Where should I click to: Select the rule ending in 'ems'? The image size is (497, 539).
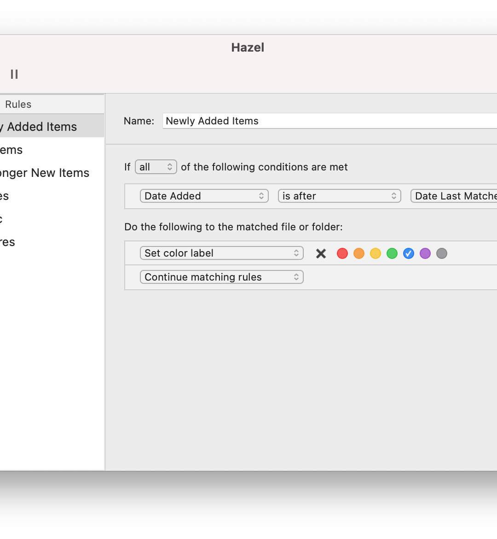tap(52, 150)
